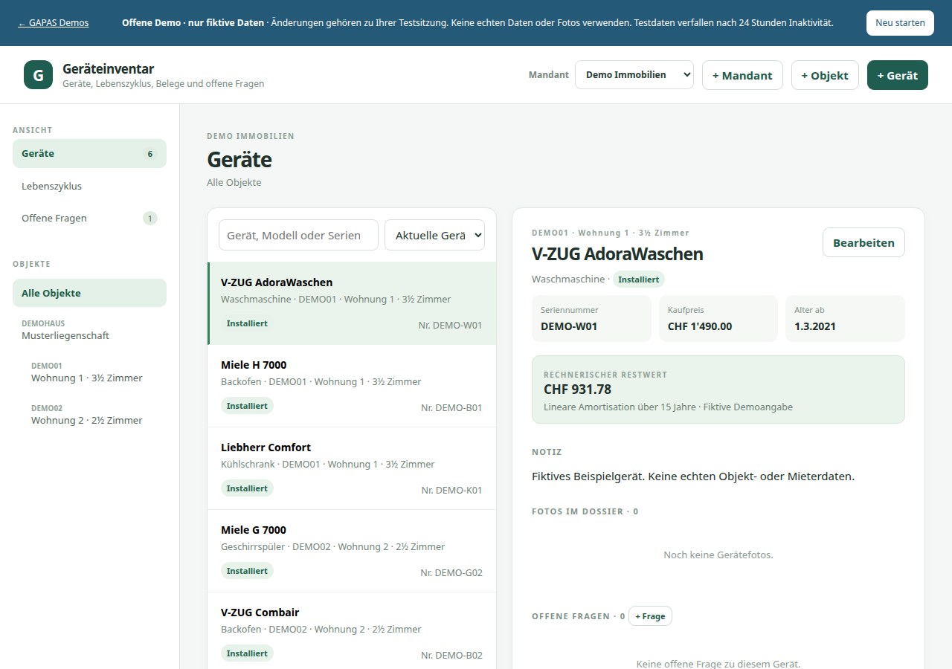Click the Alter ab date 1.3.2021
The width and height of the screenshot is (952, 669).
click(815, 326)
